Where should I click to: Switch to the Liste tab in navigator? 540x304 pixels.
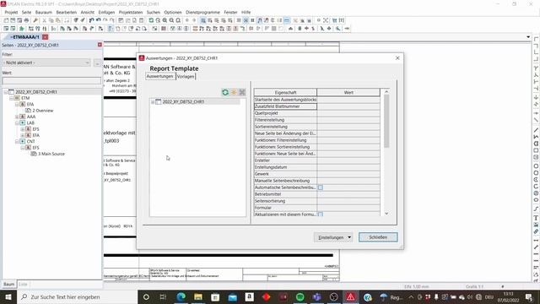(x=23, y=285)
